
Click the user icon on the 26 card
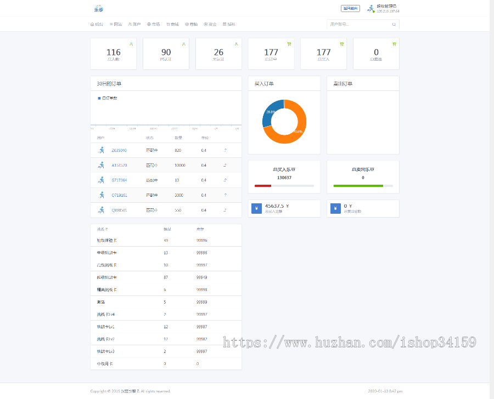point(236,44)
